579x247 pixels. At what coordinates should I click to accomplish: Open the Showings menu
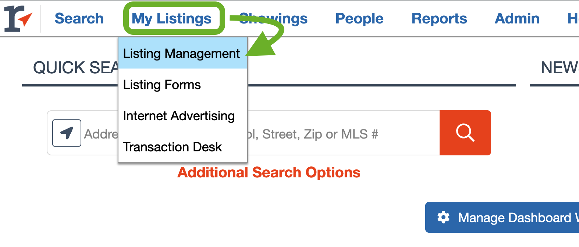point(274,19)
